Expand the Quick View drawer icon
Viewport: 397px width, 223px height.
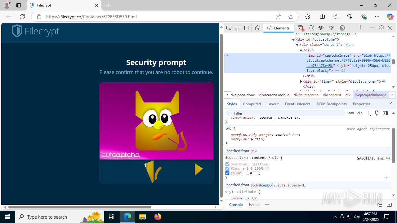(389, 204)
